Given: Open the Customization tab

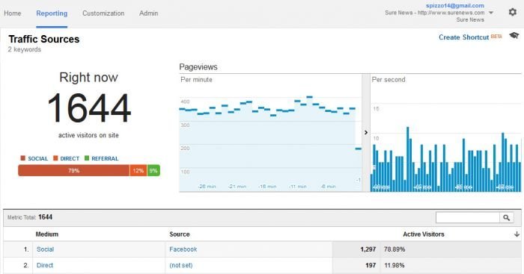Looking at the screenshot, I should (103, 13).
